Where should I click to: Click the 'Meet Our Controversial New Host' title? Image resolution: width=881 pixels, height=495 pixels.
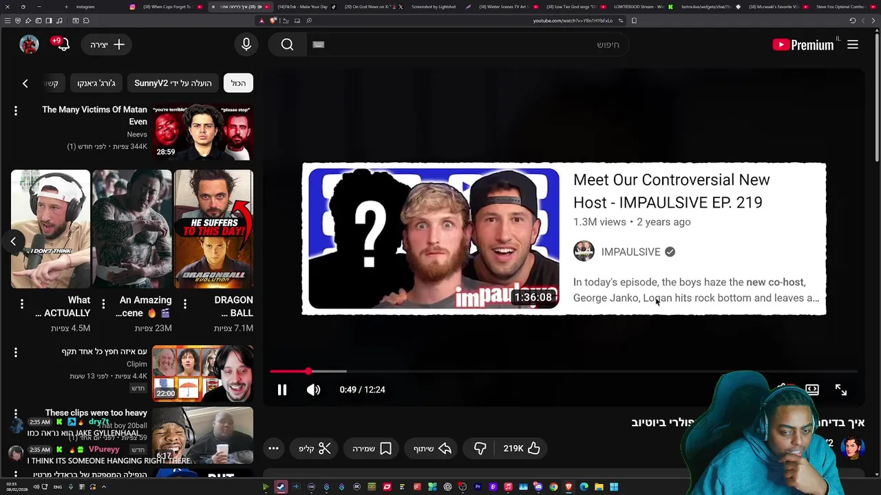pos(672,190)
